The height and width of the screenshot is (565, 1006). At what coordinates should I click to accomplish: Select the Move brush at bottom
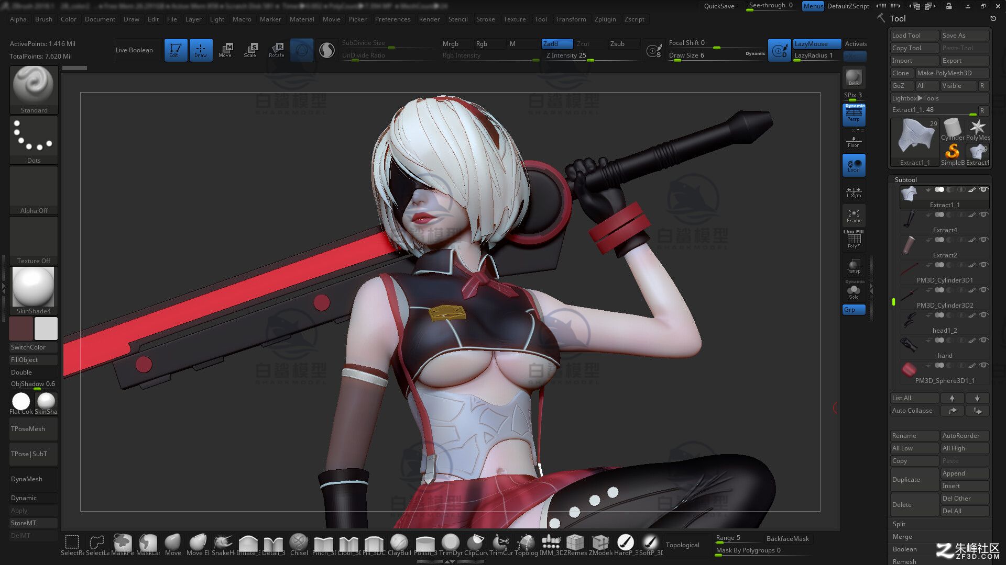(173, 544)
